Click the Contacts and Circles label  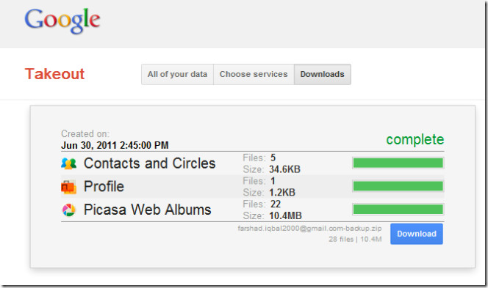tap(150, 163)
